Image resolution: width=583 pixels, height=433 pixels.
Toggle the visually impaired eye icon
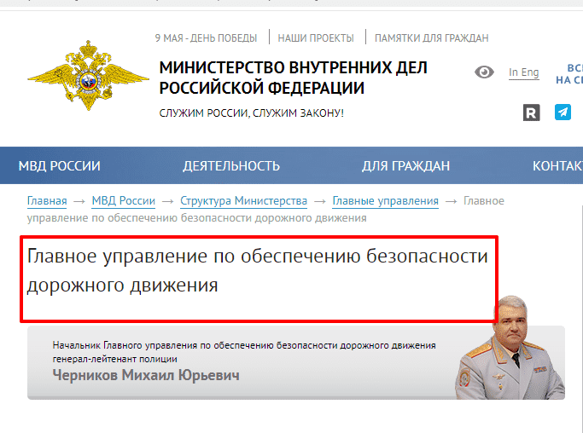(484, 72)
